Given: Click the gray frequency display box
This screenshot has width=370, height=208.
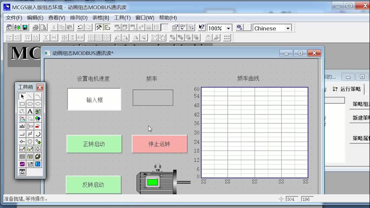Looking at the screenshot, I should coord(153,98).
